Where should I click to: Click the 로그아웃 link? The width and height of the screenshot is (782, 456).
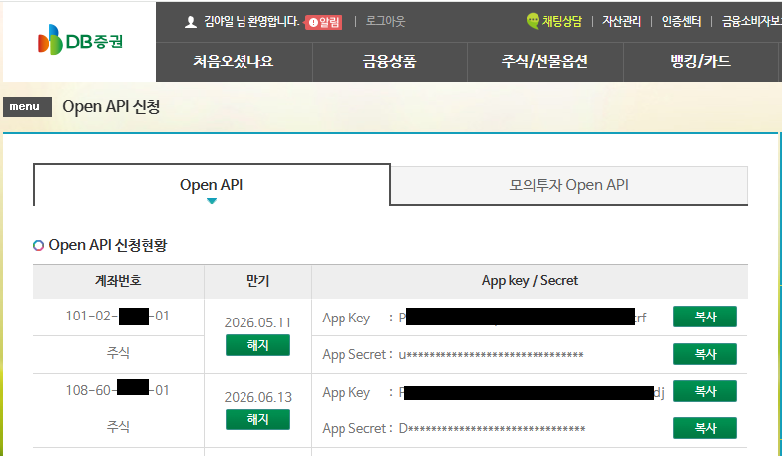coord(385,21)
